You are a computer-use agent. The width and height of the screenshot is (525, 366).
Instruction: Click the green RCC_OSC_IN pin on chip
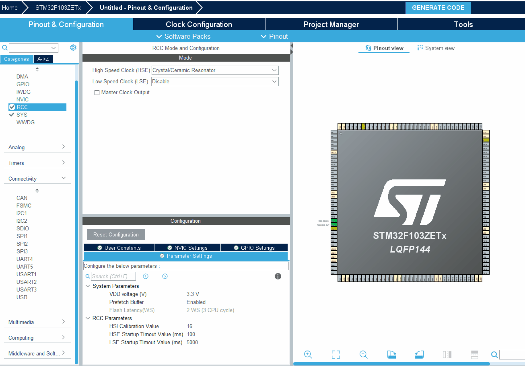tap(334, 221)
